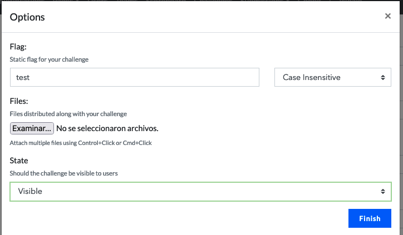Click "Files distributed along with your challenge" text
This screenshot has width=403, height=235.
coord(68,114)
